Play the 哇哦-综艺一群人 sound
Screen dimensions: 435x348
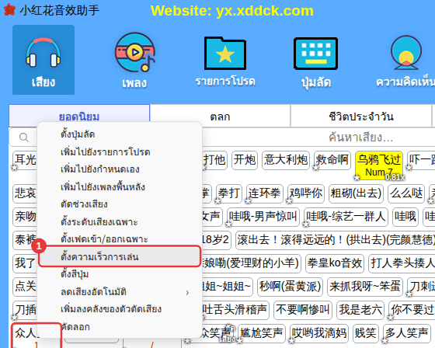(346, 217)
